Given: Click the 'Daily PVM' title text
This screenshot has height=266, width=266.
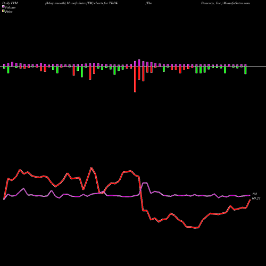Looking at the screenshot, I should click(x=10, y=3).
